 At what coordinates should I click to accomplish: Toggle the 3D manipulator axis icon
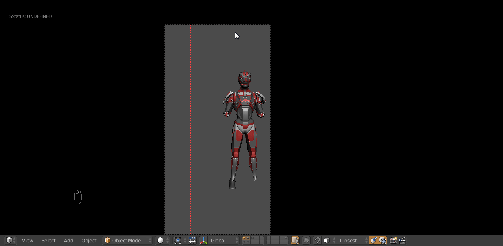(203, 240)
